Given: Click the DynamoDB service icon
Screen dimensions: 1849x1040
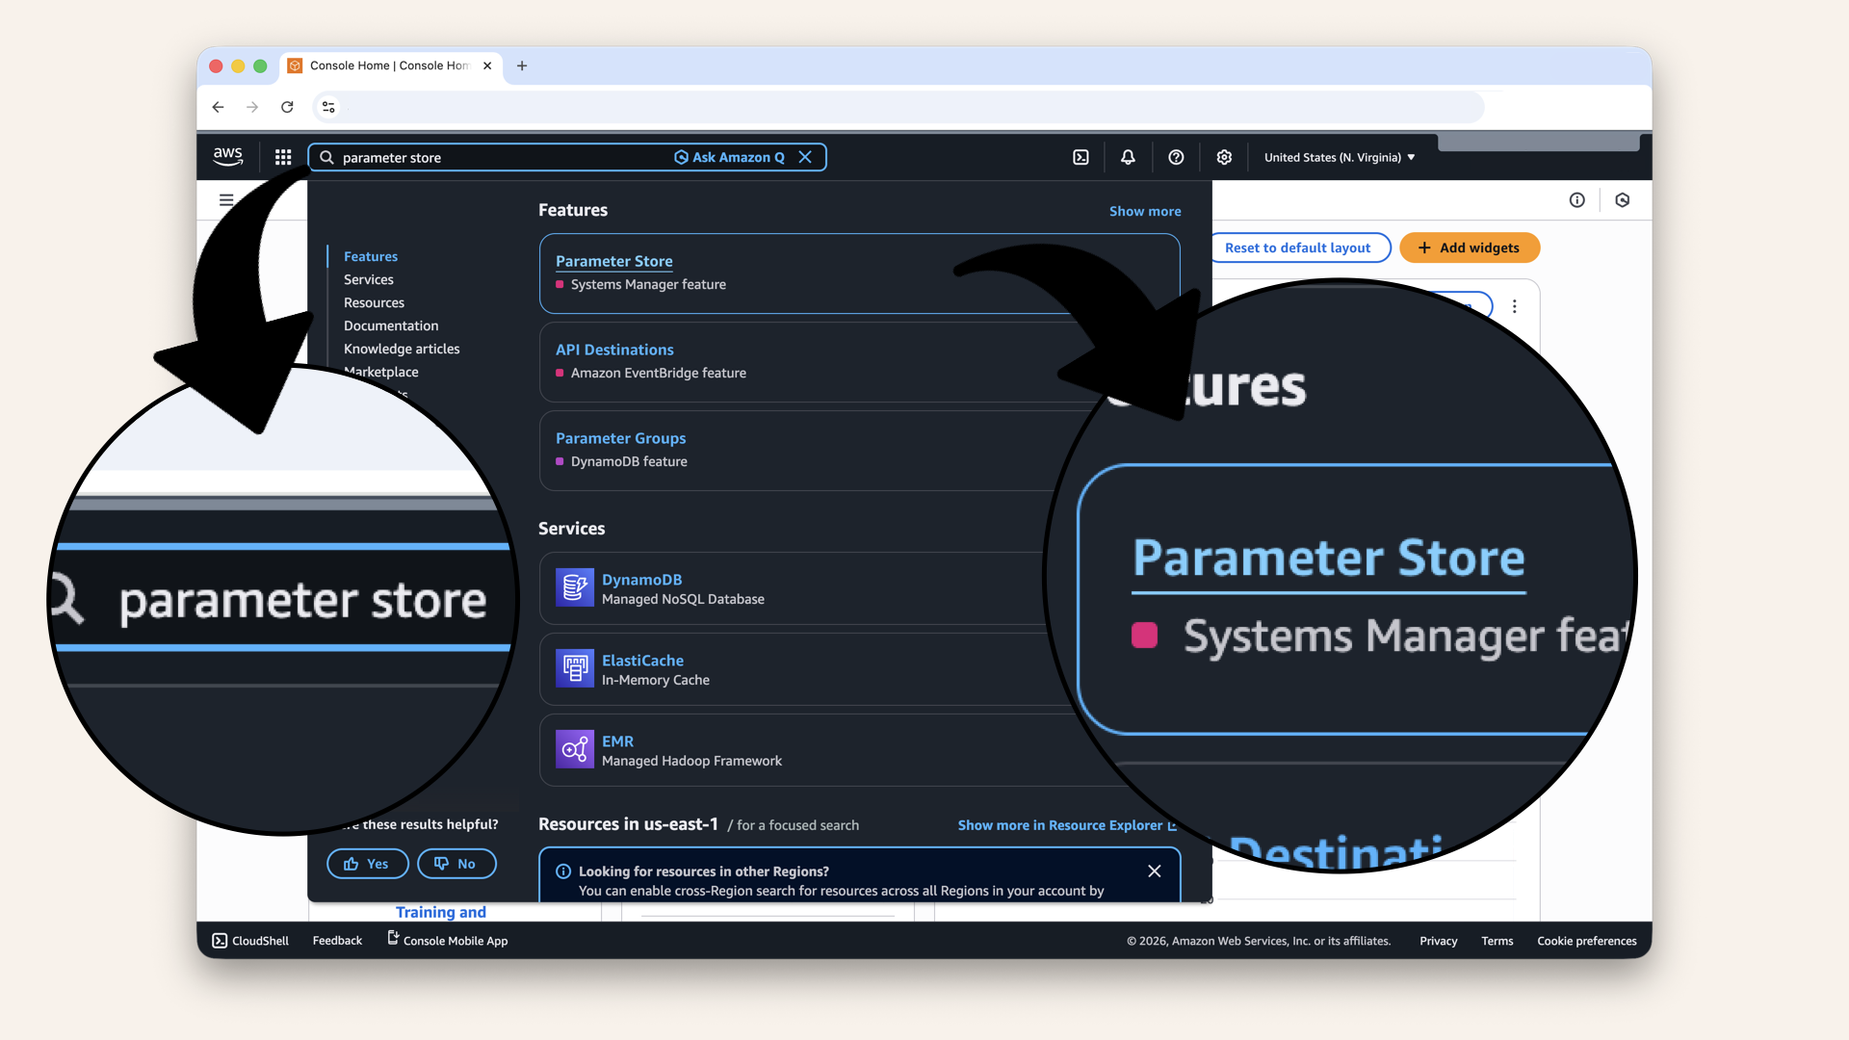Looking at the screenshot, I should [x=574, y=588].
